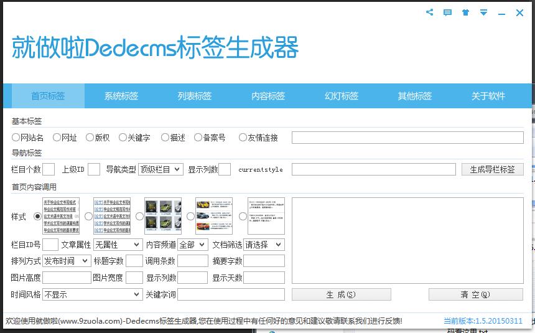Click the car image grid thumbnail
Image resolution: width=535 pixels, height=333 pixels.
coord(163,216)
